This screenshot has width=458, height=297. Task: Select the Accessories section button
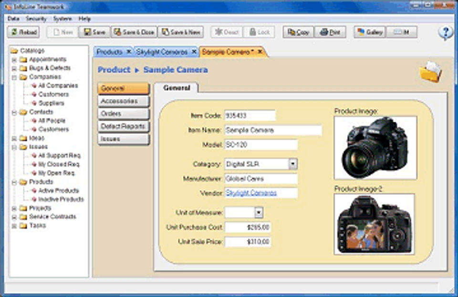point(123,101)
